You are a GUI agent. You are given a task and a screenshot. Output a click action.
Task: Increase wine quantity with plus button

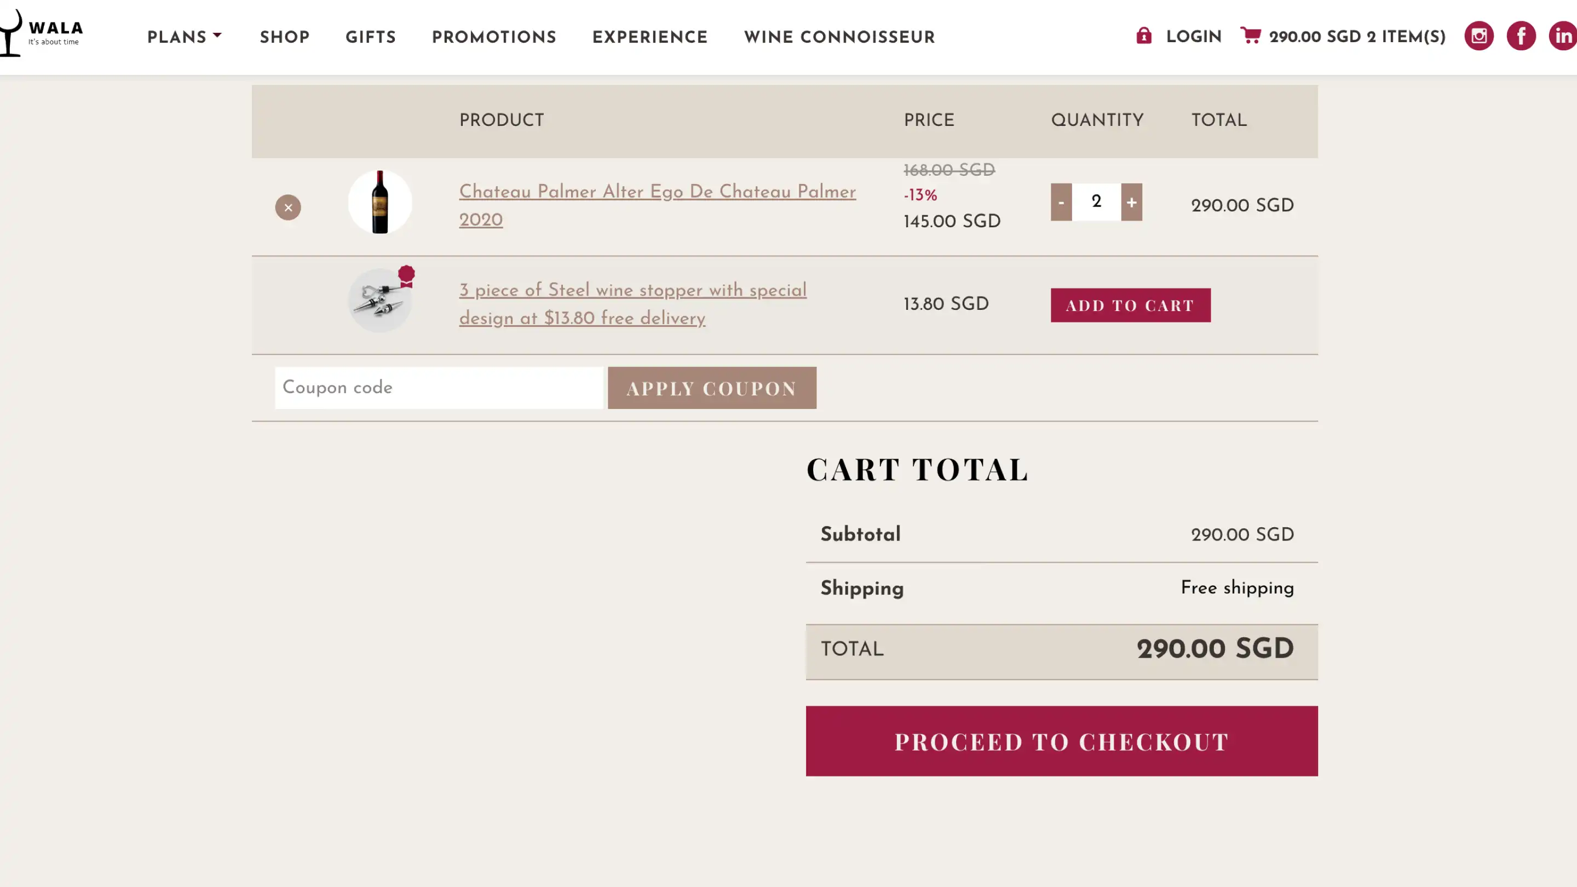click(1131, 201)
